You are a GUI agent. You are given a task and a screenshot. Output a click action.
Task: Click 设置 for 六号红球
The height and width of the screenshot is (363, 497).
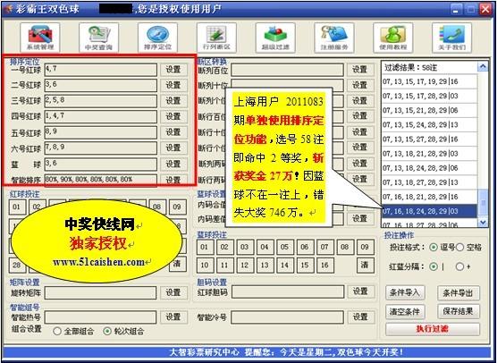point(173,148)
